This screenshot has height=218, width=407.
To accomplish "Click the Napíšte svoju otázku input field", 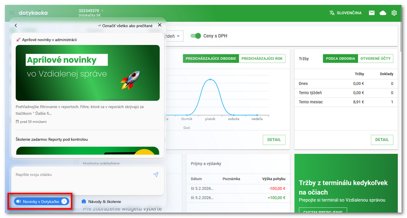I will click(79, 175).
